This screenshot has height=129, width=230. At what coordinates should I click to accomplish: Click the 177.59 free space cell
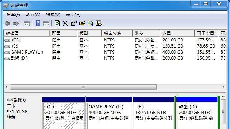click(x=206, y=40)
